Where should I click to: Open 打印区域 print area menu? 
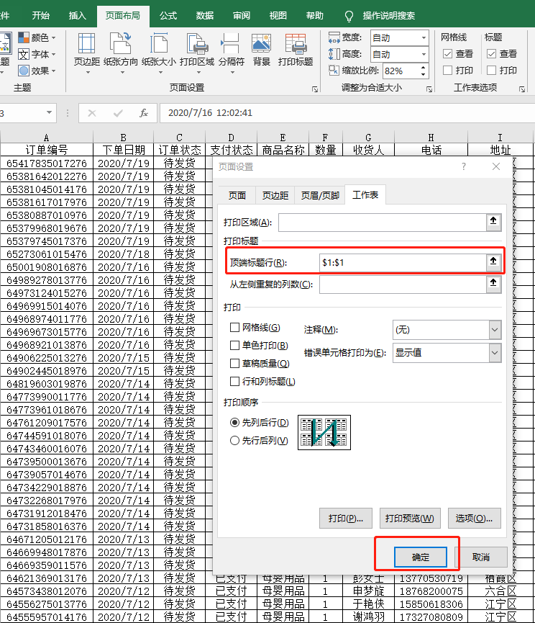pos(197,52)
